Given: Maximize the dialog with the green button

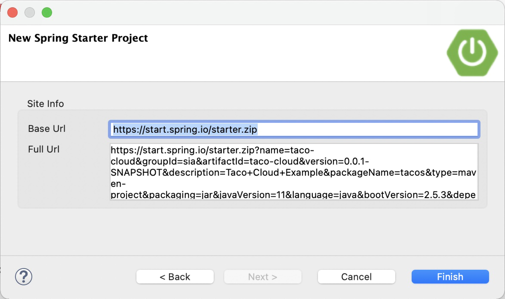Looking at the screenshot, I should (x=47, y=12).
